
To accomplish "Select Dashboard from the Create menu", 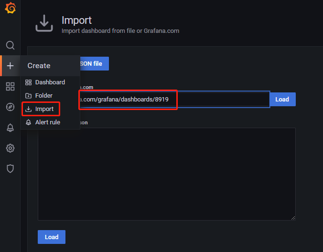I will pyautogui.click(x=50, y=82).
